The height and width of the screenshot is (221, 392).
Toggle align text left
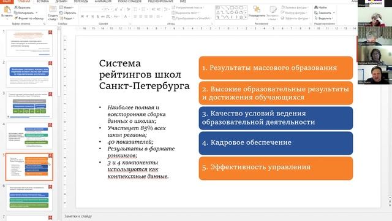pos(135,17)
